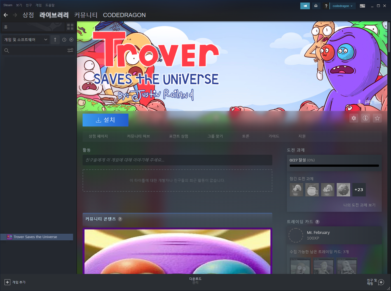Open 커뮤니티 허브 link
The image size is (391, 291).
pyautogui.click(x=138, y=136)
